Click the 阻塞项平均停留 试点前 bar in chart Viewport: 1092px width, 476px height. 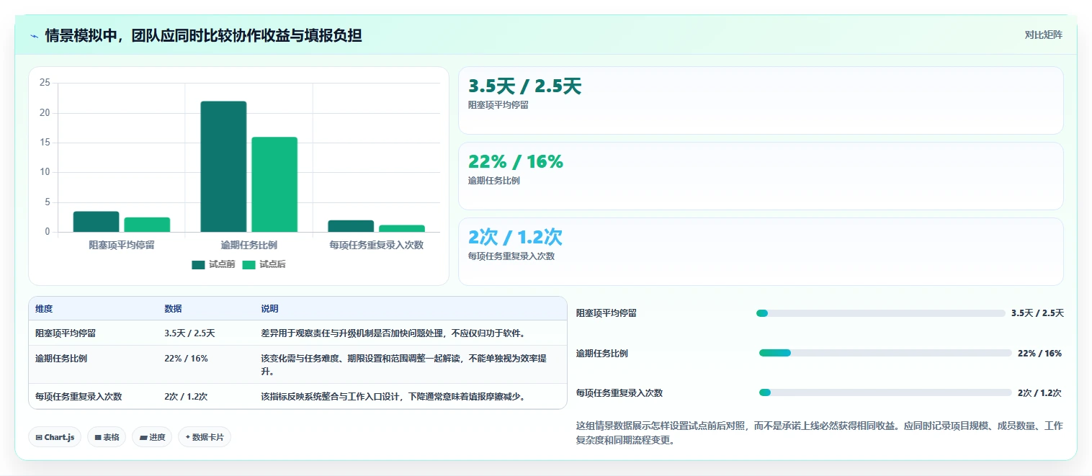96,222
